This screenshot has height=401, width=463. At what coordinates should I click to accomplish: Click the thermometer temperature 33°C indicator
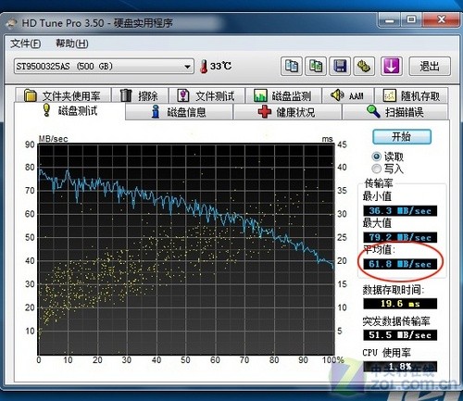tap(216, 66)
